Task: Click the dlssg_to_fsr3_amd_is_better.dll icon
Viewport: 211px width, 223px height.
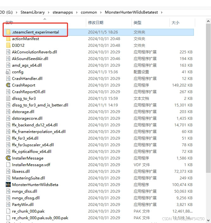Action: (8, 105)
